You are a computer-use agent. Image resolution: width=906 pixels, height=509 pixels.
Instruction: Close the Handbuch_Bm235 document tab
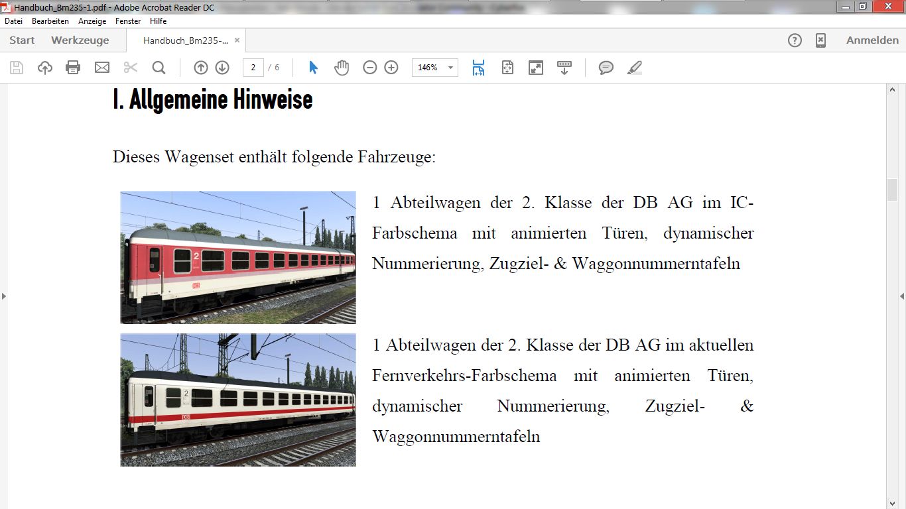click(x=237, y=40)
